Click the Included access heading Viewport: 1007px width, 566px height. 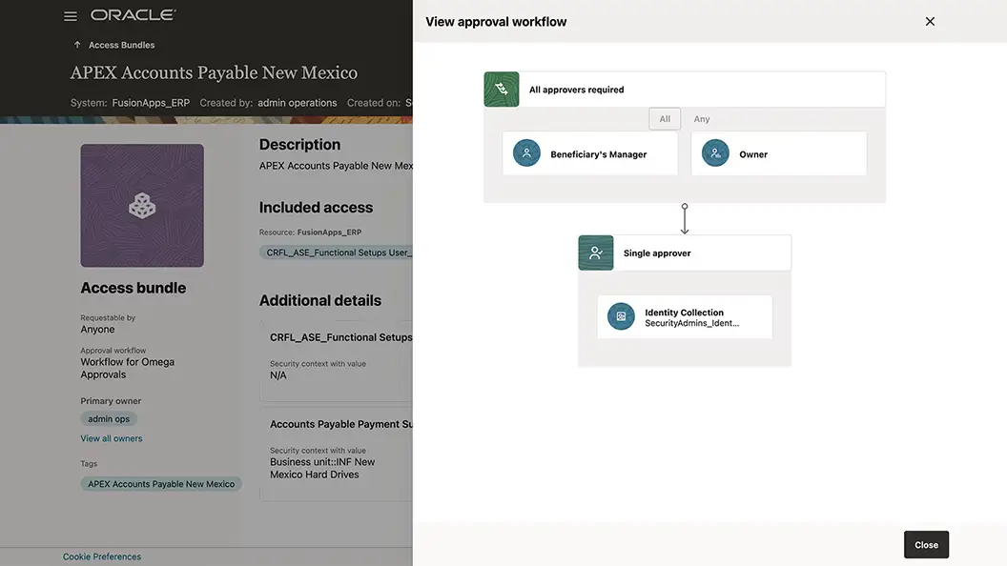[x=316, y=208]
